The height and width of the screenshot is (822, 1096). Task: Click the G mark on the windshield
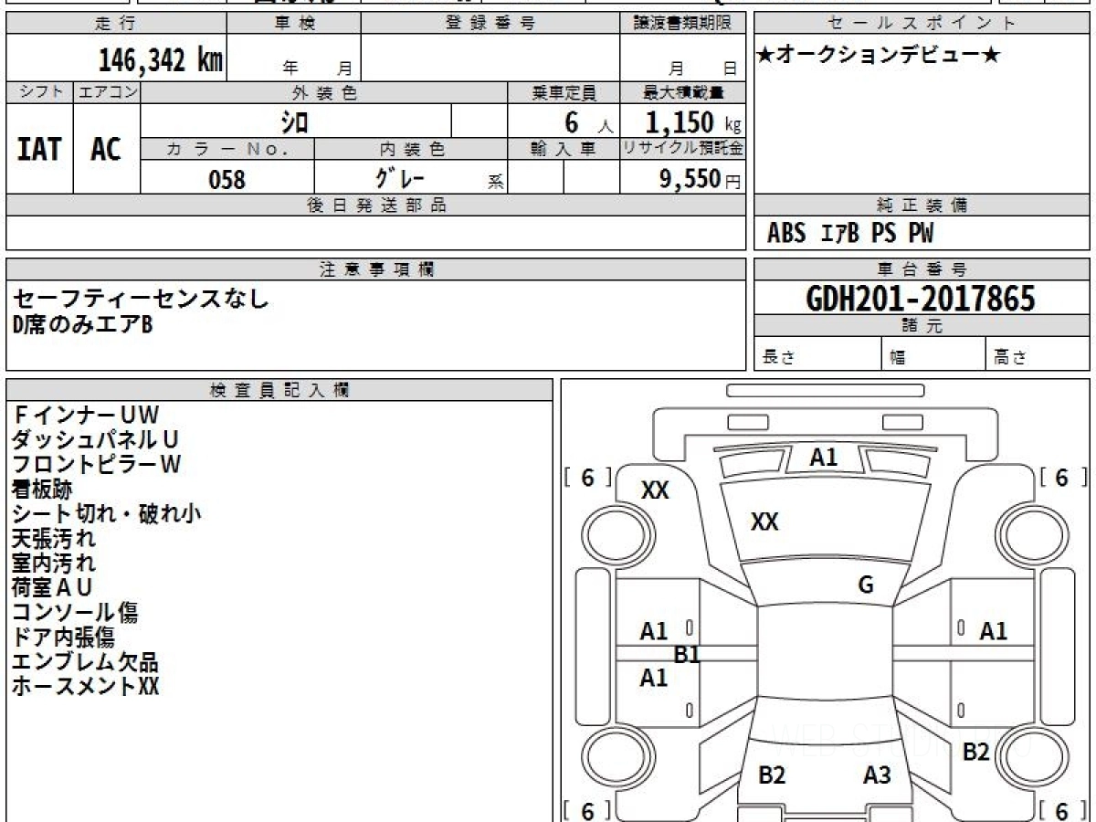pyautogui.click(x=866, y=585)
